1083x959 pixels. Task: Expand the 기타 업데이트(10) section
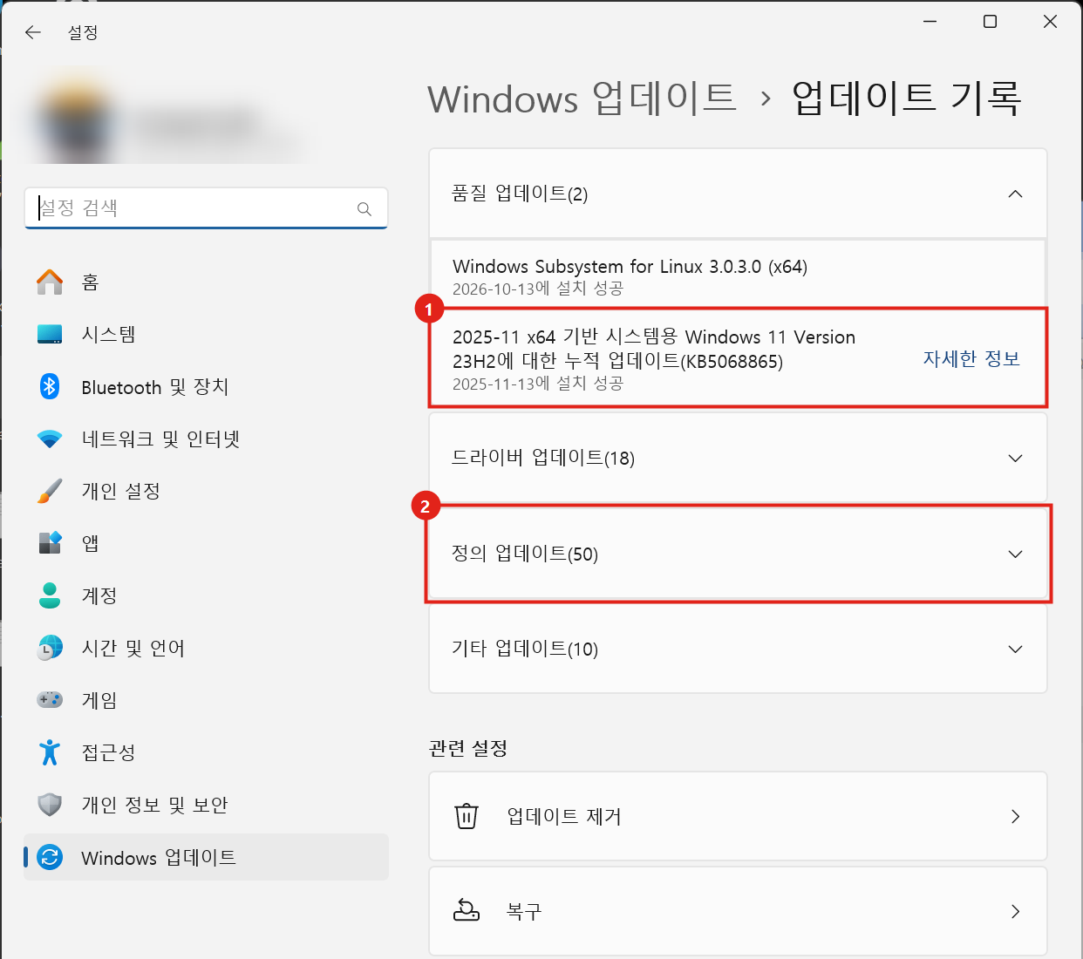click(1015, 649)
